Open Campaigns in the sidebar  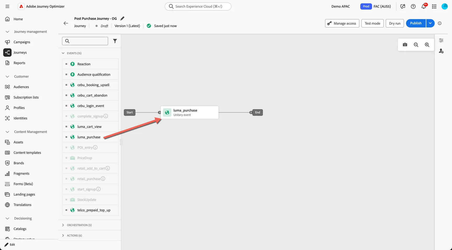click(x=22, y=42)
